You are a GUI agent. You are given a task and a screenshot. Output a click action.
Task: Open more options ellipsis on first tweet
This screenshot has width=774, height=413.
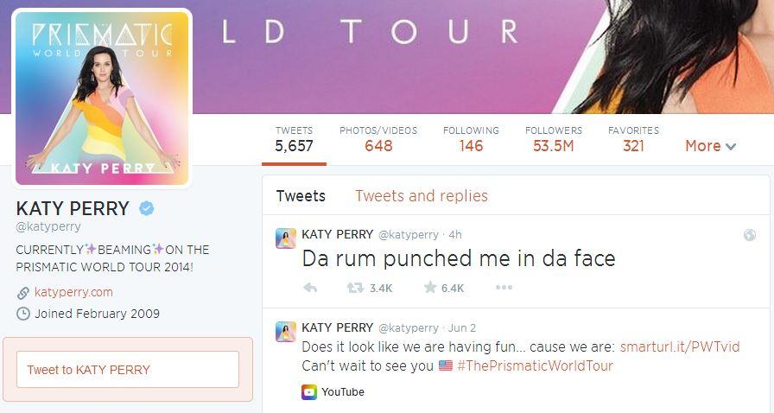click(x=504, y=287)
